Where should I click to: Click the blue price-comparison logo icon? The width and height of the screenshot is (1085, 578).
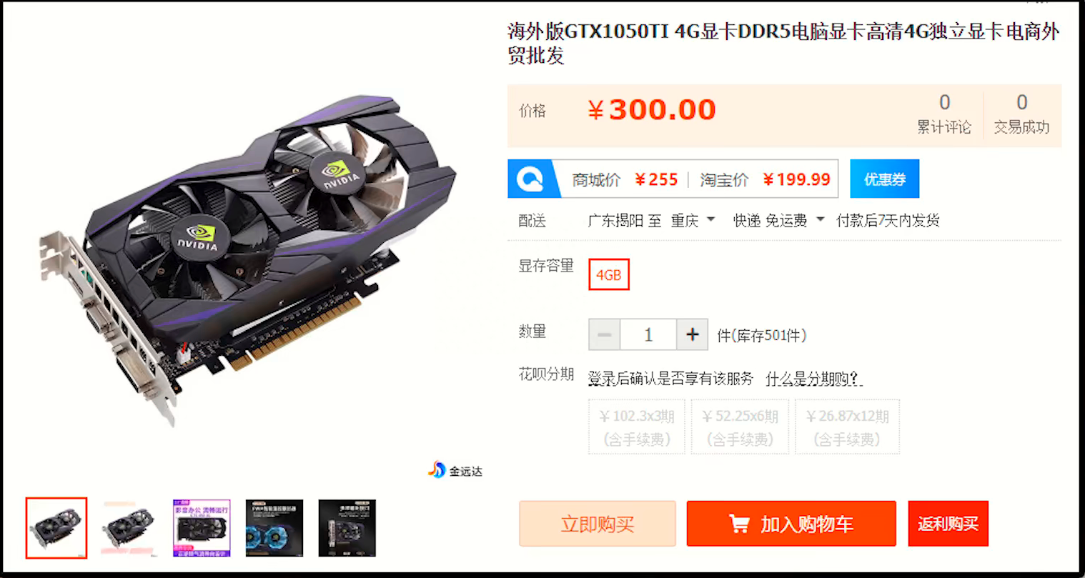tap(530, 179)
